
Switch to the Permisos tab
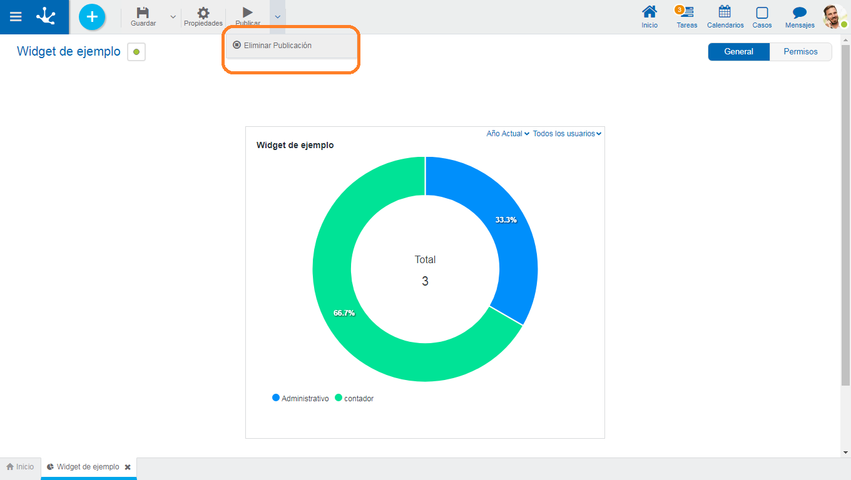pos(801,52)
